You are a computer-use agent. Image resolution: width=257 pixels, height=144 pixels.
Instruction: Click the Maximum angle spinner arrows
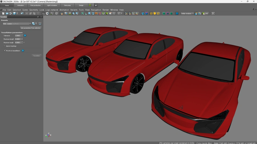22,42
